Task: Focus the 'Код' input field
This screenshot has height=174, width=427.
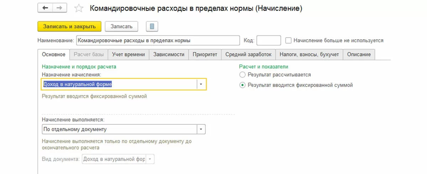Action: (x=269, y=40)
